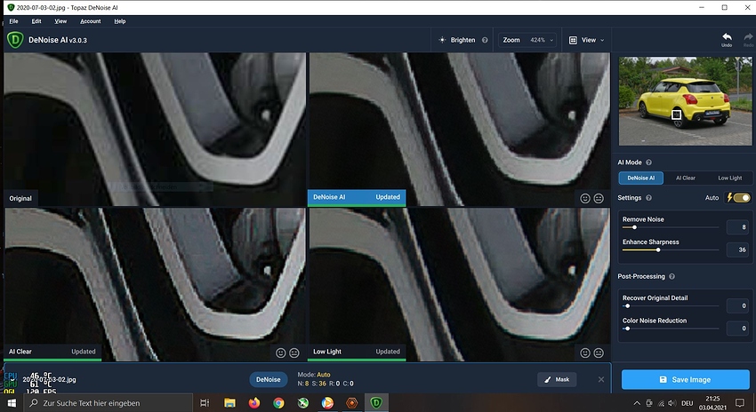Image resolution: width=756 pixels, height=412 pixels.
Task: Open the Zoom 424% dropdown
Action: pyautogui.click(x=527, y=40)
